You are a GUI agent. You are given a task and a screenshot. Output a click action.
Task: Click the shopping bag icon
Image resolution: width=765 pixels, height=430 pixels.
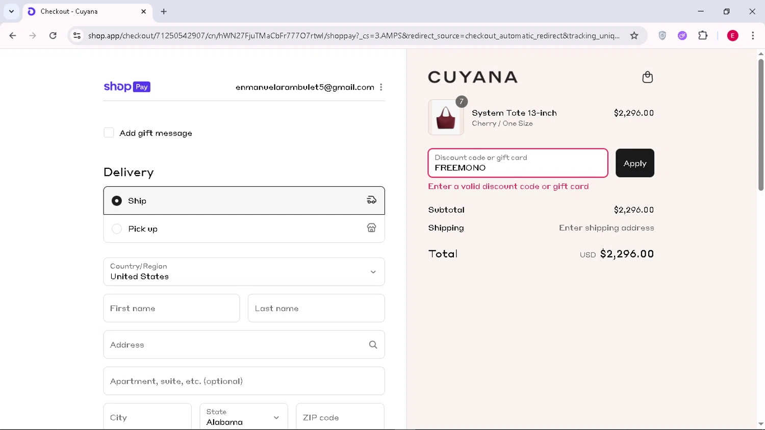pyautogui.click(x=647, y=77)
